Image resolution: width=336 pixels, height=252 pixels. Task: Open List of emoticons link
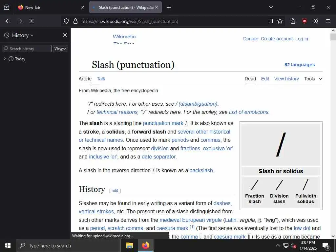click(x=249, y=112)
